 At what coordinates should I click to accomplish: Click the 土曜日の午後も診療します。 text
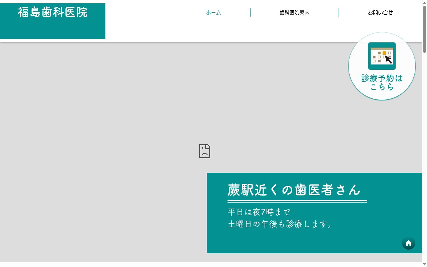[280, 224]
